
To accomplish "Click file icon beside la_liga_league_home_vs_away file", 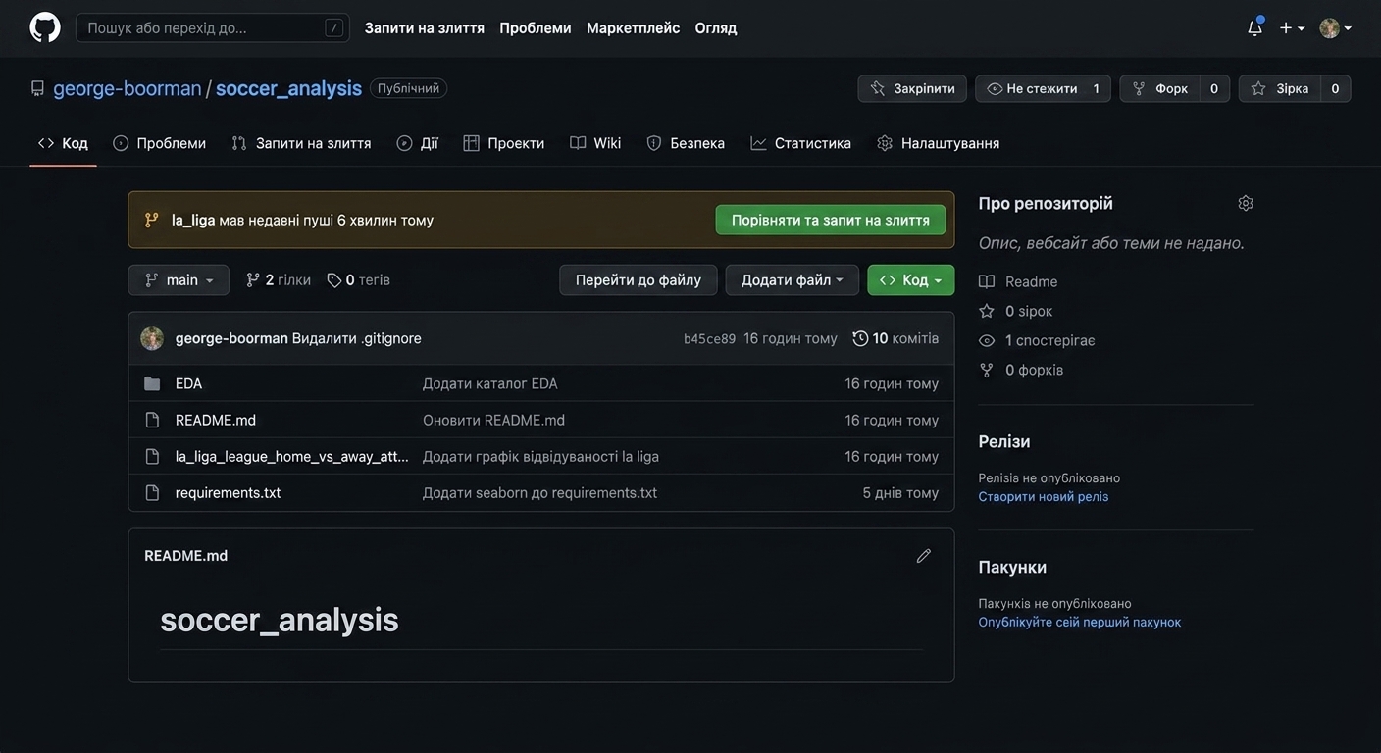I will tap(152, 456).
